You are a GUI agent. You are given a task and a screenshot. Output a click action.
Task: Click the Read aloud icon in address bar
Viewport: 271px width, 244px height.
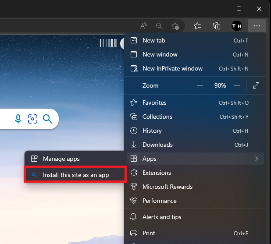(143, 26)
